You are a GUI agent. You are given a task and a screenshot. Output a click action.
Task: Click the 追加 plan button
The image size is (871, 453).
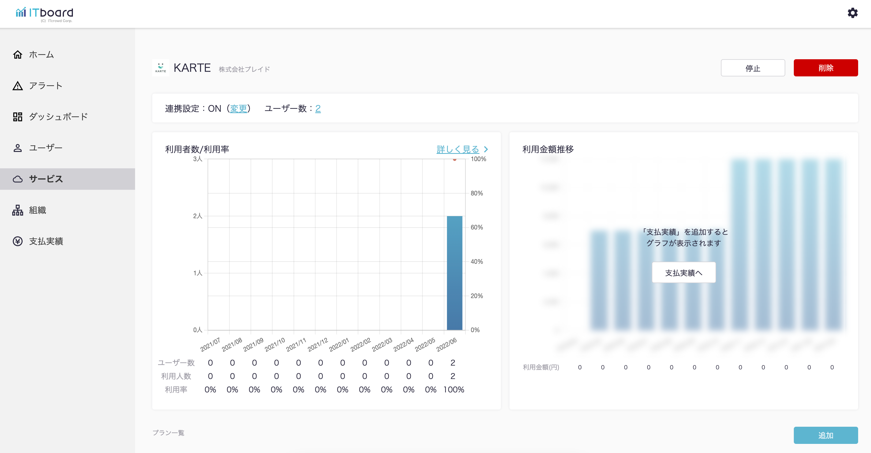[x=825, y=435]
